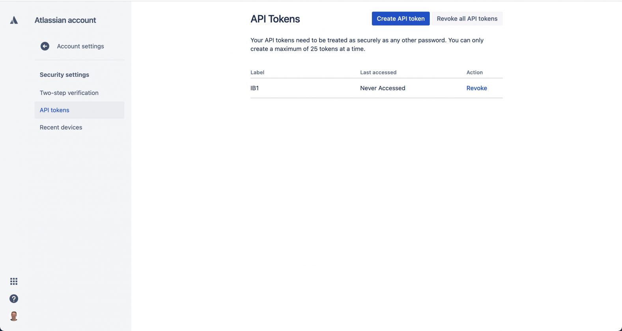Go back using the Account settings arrow icon

pos(45,46)
